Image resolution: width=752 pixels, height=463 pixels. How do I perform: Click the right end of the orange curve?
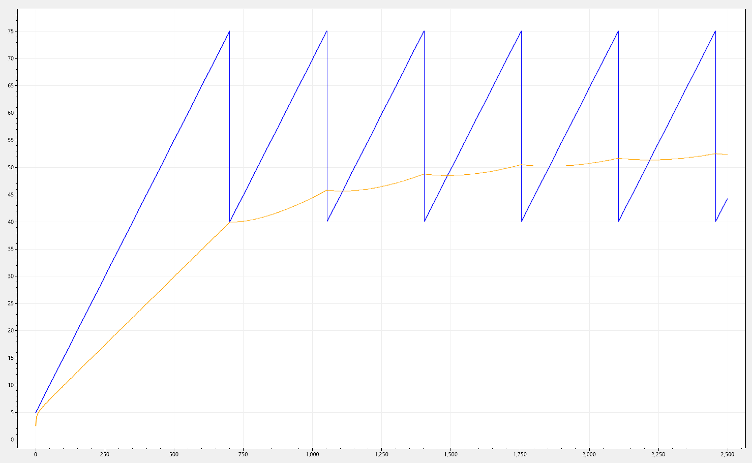(x=727, y=155)
